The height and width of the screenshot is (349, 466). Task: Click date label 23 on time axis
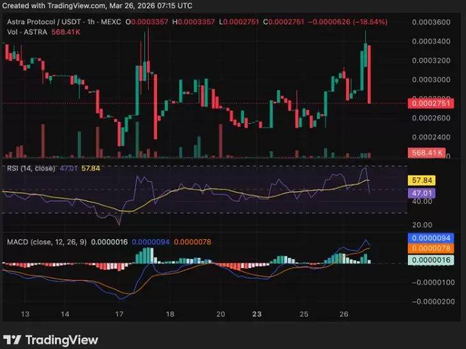tap(255, 314)
